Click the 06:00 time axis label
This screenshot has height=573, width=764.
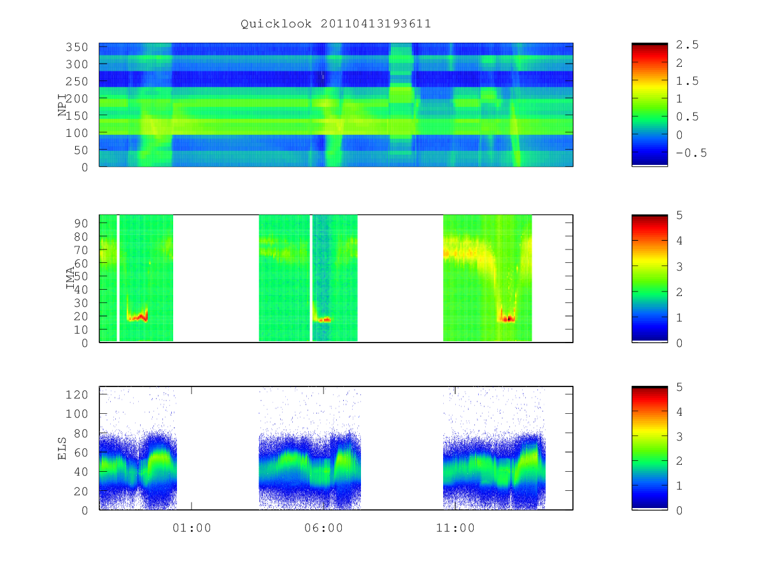click(x=323, y=528)
